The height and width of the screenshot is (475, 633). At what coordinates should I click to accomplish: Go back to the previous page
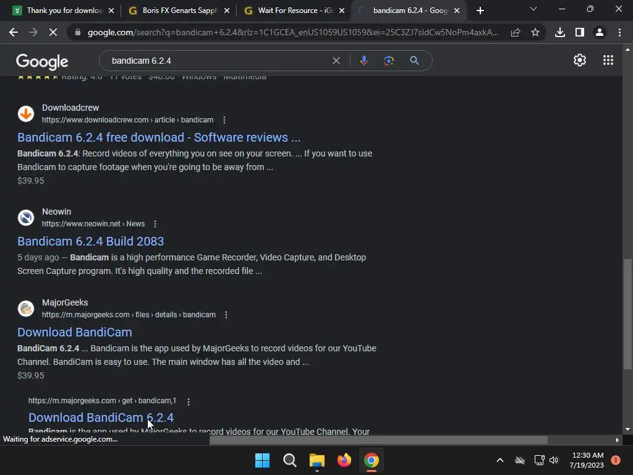point(14,32)
